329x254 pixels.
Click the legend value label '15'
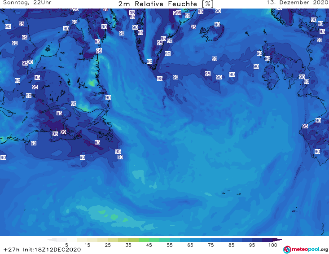tap(87, 245)
